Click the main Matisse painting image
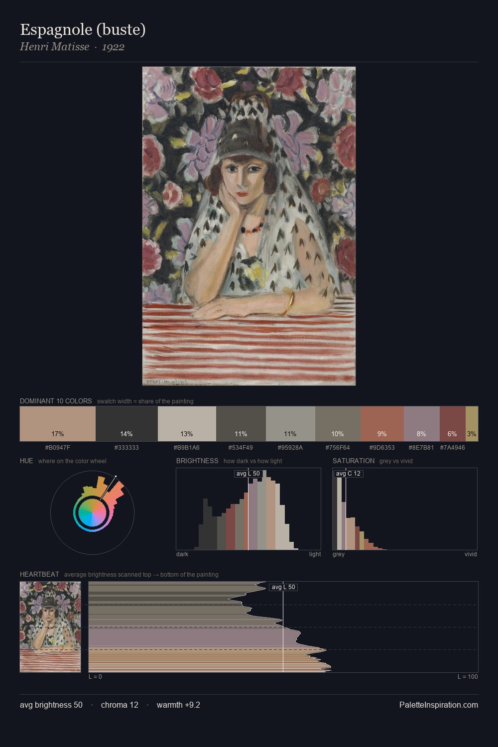 click(x=249, y=226)
